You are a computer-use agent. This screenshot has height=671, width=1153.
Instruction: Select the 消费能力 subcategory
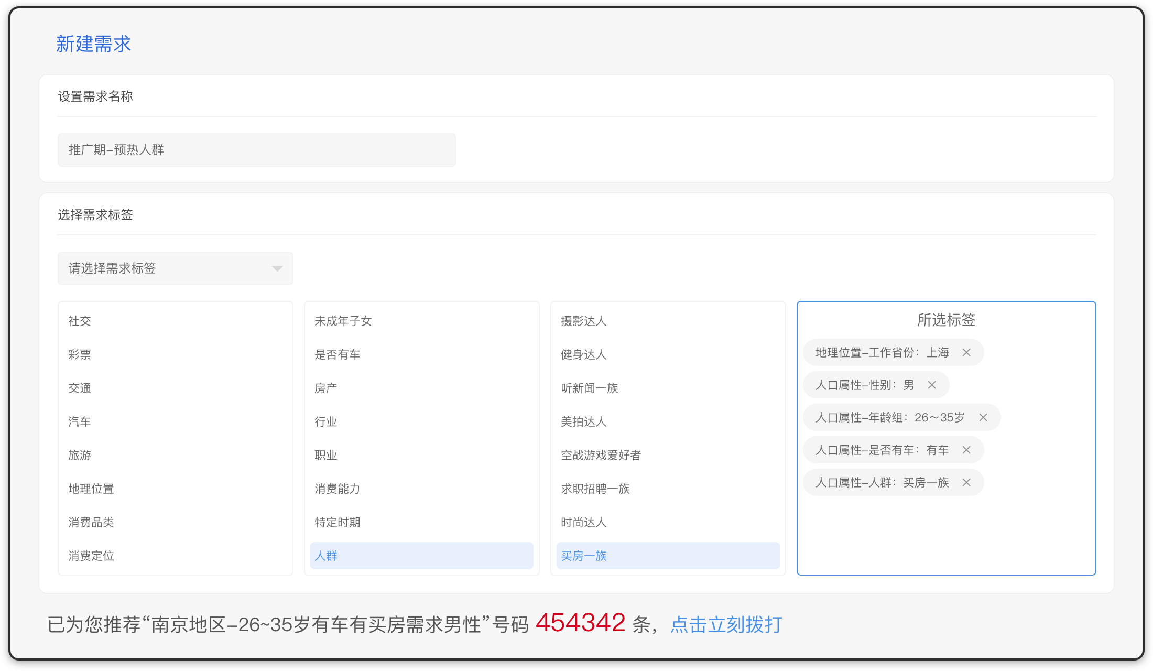click(338, 489)
